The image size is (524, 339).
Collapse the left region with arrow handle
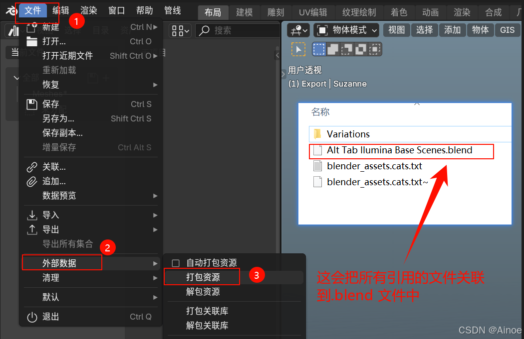[277, 55]
